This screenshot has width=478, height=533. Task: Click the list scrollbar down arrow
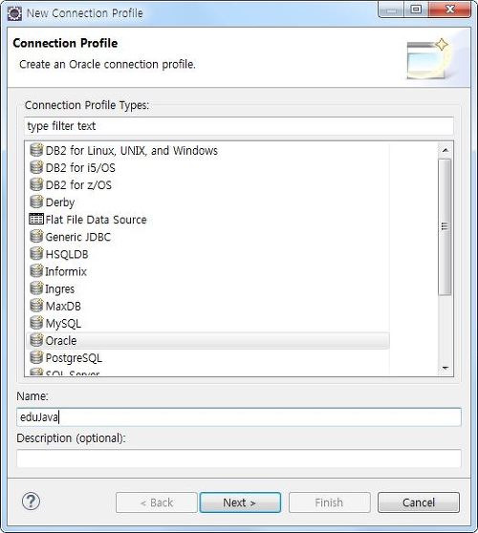[x=445, y=368]
